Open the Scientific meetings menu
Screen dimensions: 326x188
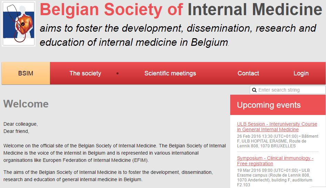[x=170, y=73]
